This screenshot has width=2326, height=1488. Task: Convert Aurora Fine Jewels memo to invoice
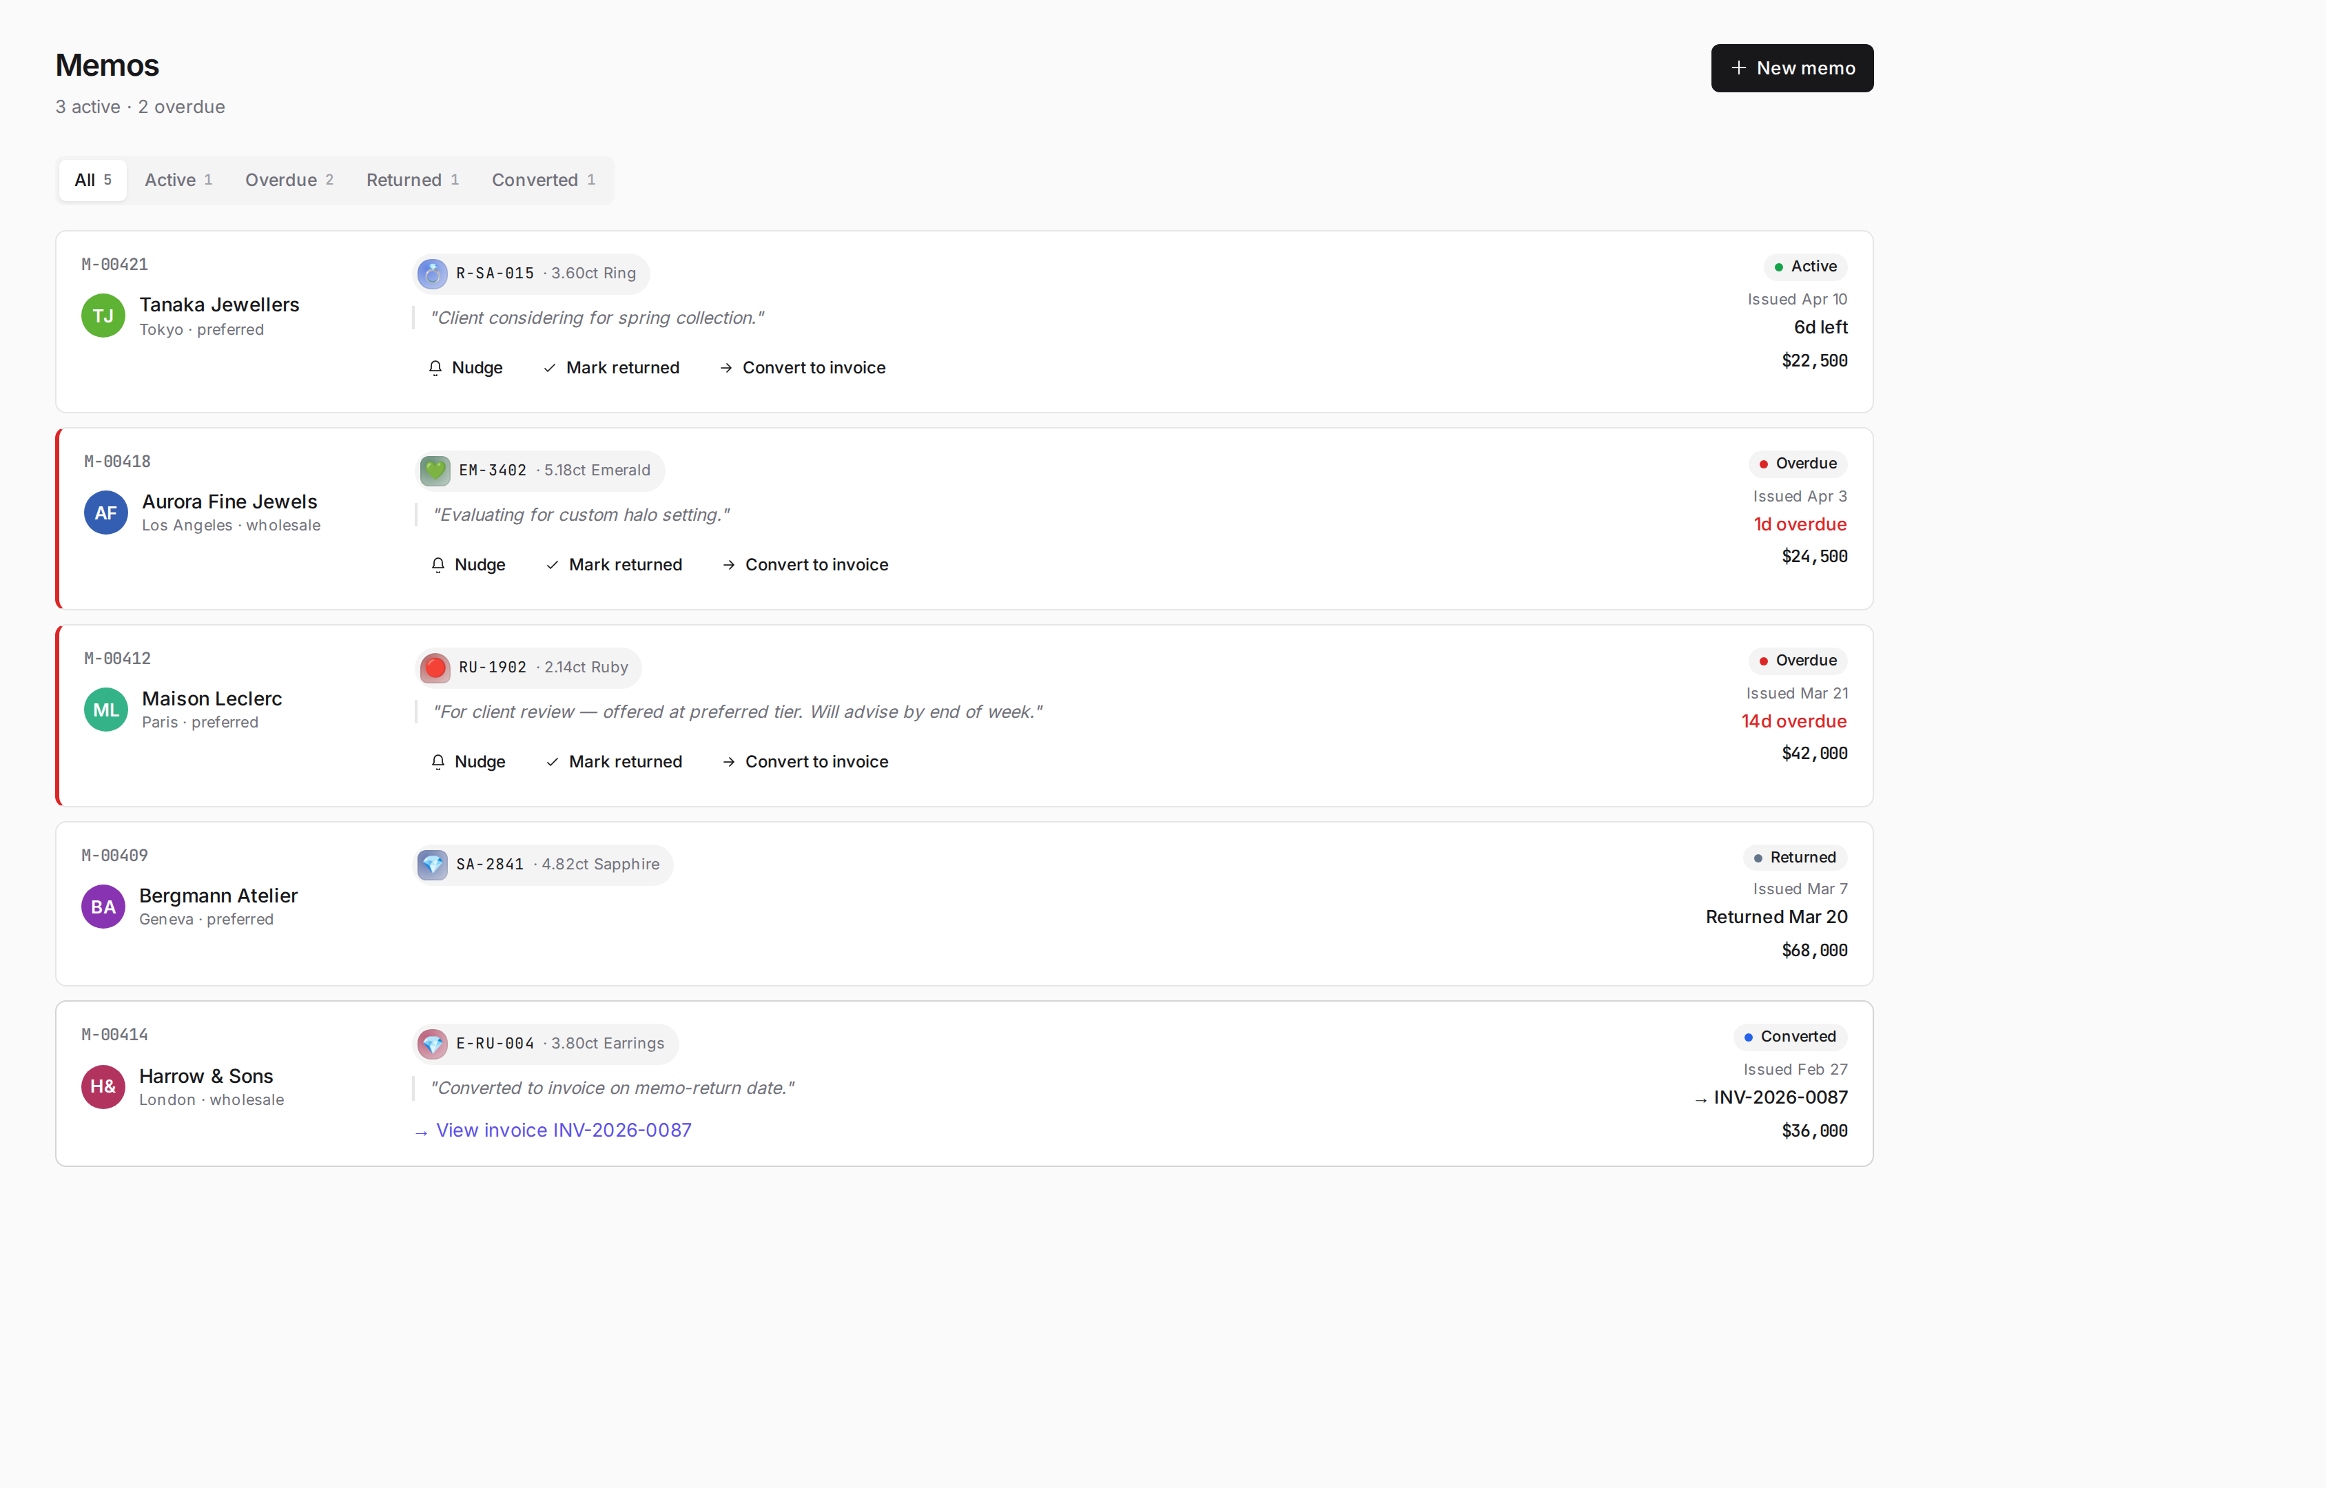point(805,564)
